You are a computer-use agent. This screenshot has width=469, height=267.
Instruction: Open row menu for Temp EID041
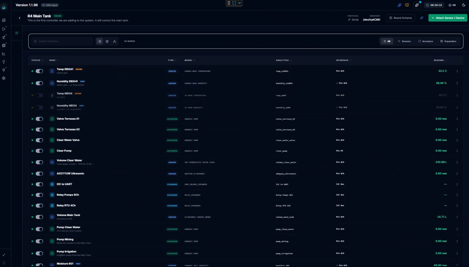point(457,71)
